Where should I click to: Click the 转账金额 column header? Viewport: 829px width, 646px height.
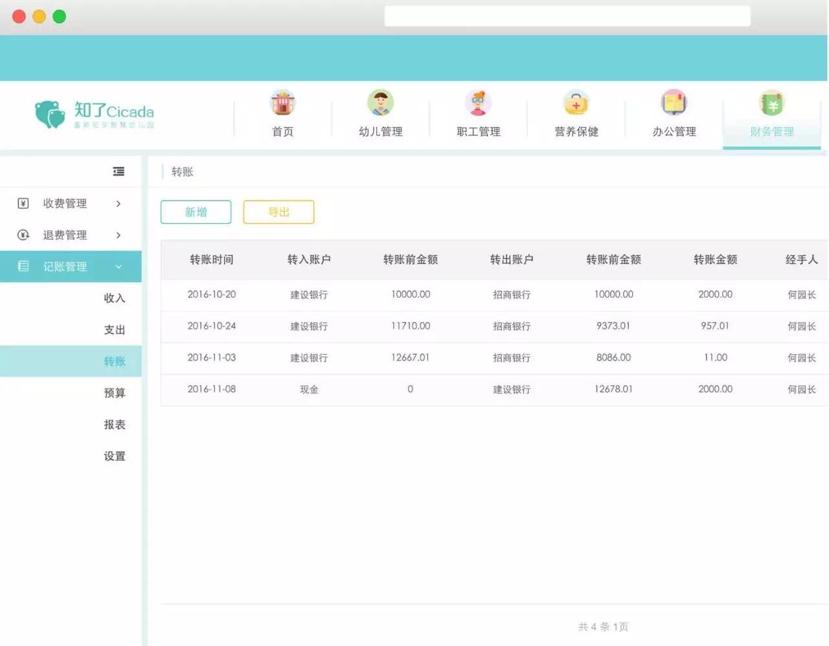pyautogui.click(x=716, y=260)
